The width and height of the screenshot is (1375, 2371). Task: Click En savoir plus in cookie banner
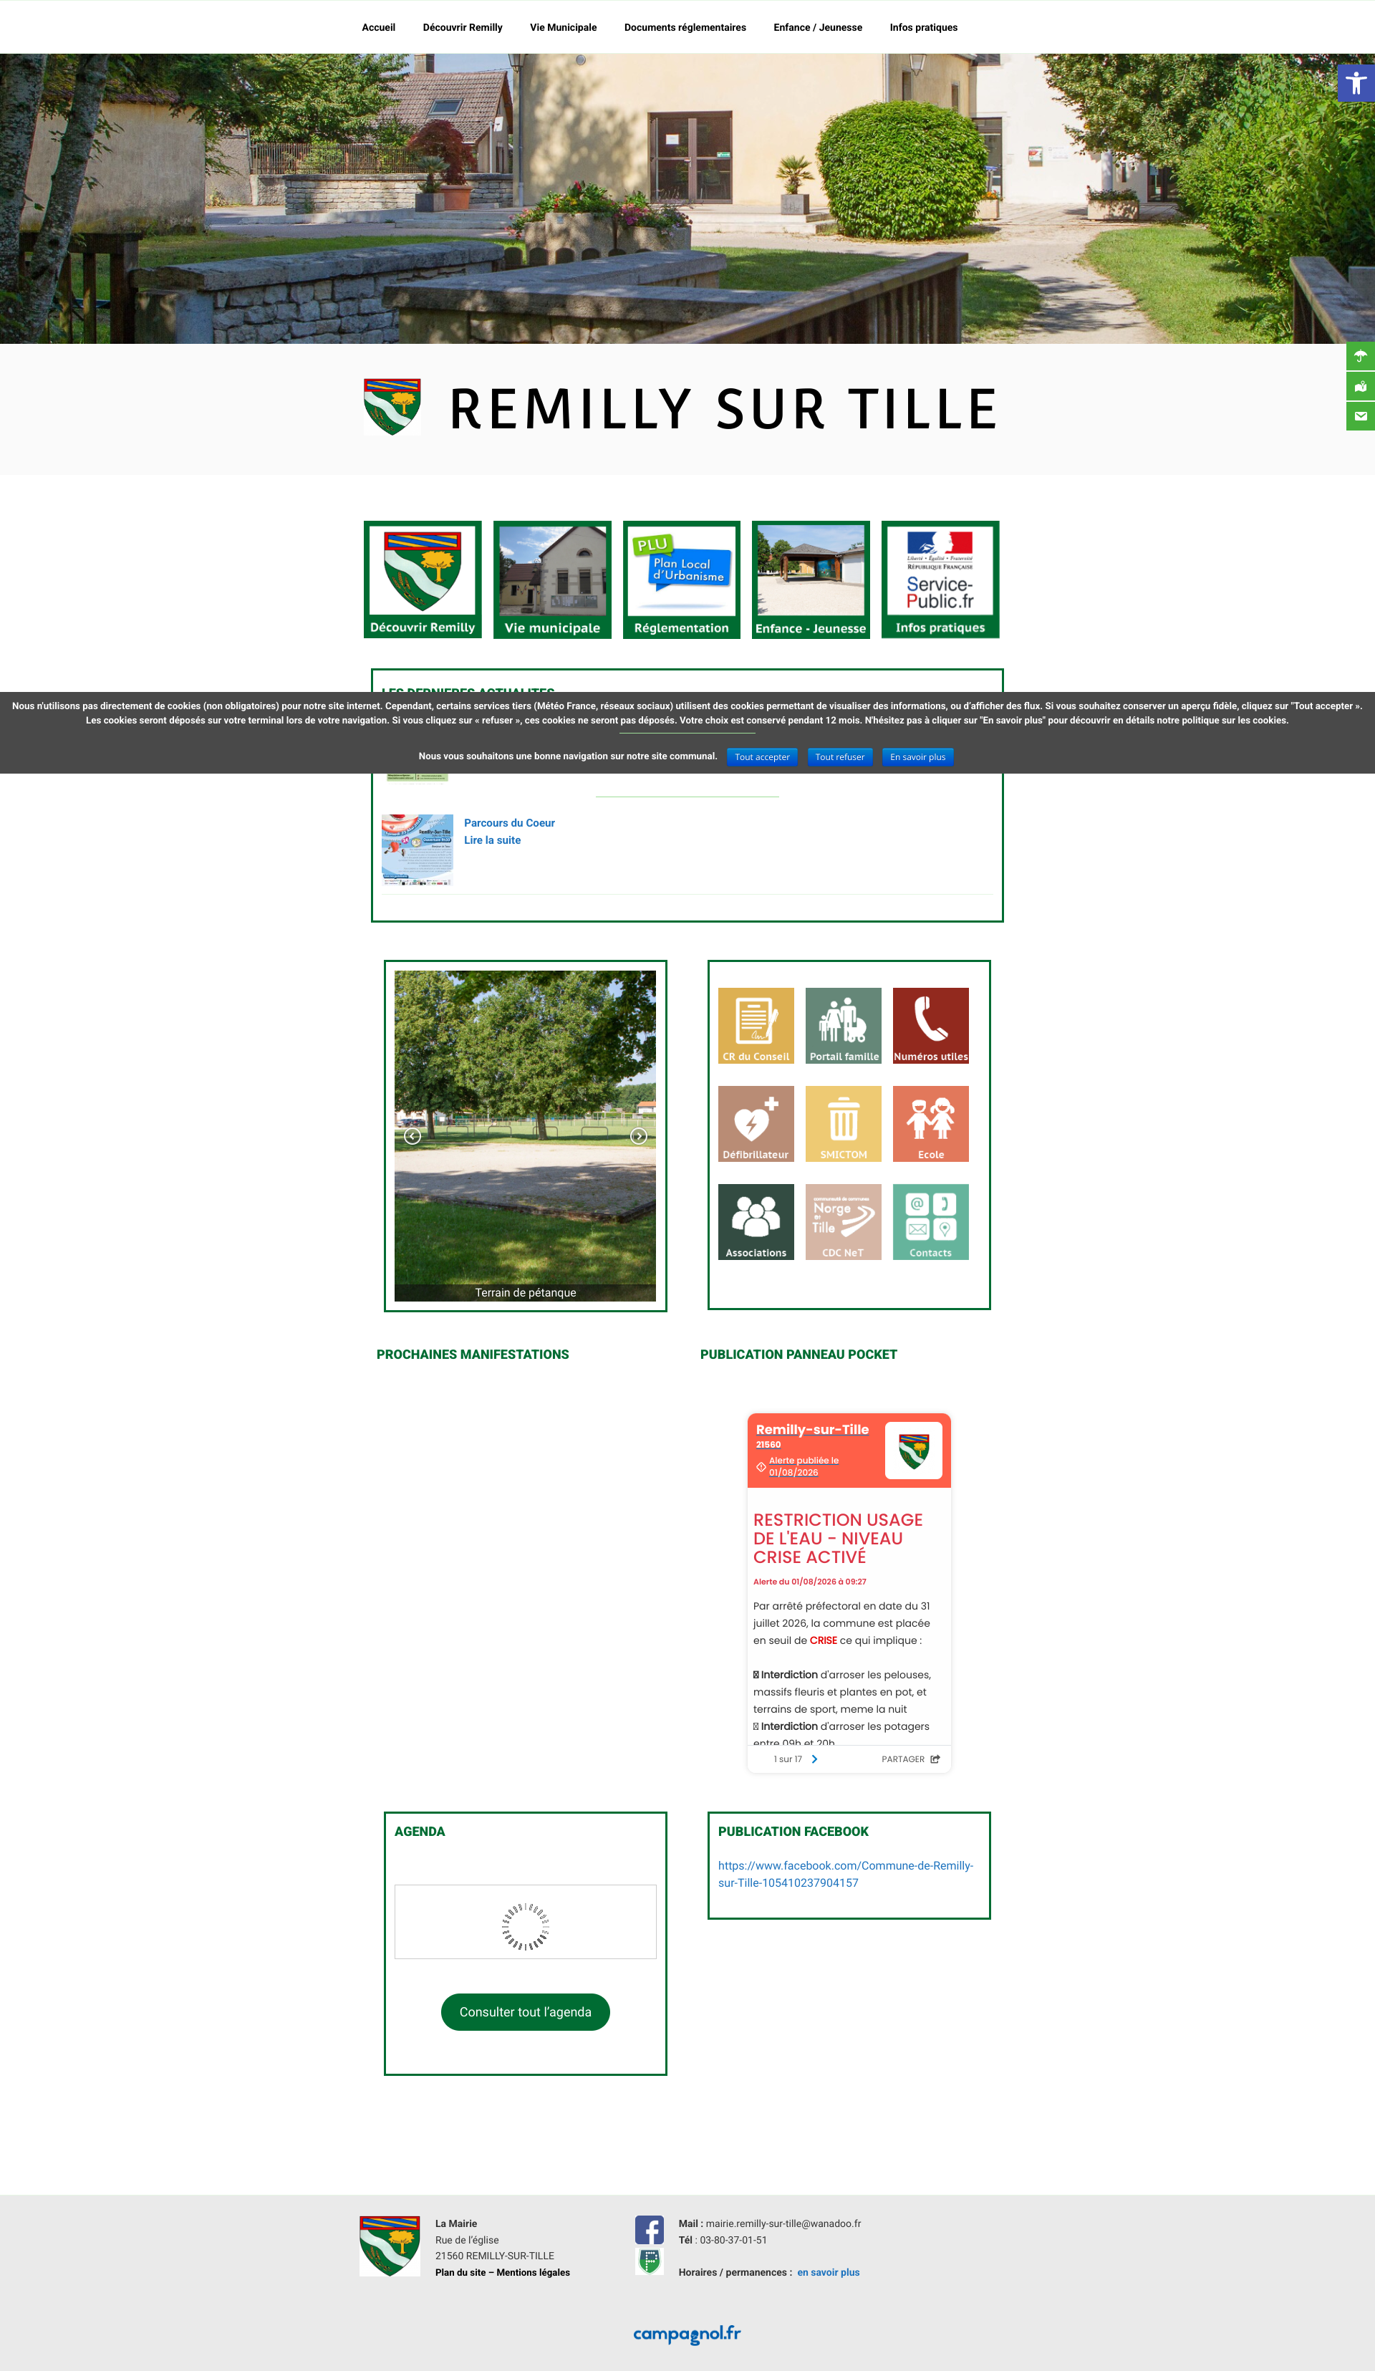pyautogui.click(x=917, y=756)
